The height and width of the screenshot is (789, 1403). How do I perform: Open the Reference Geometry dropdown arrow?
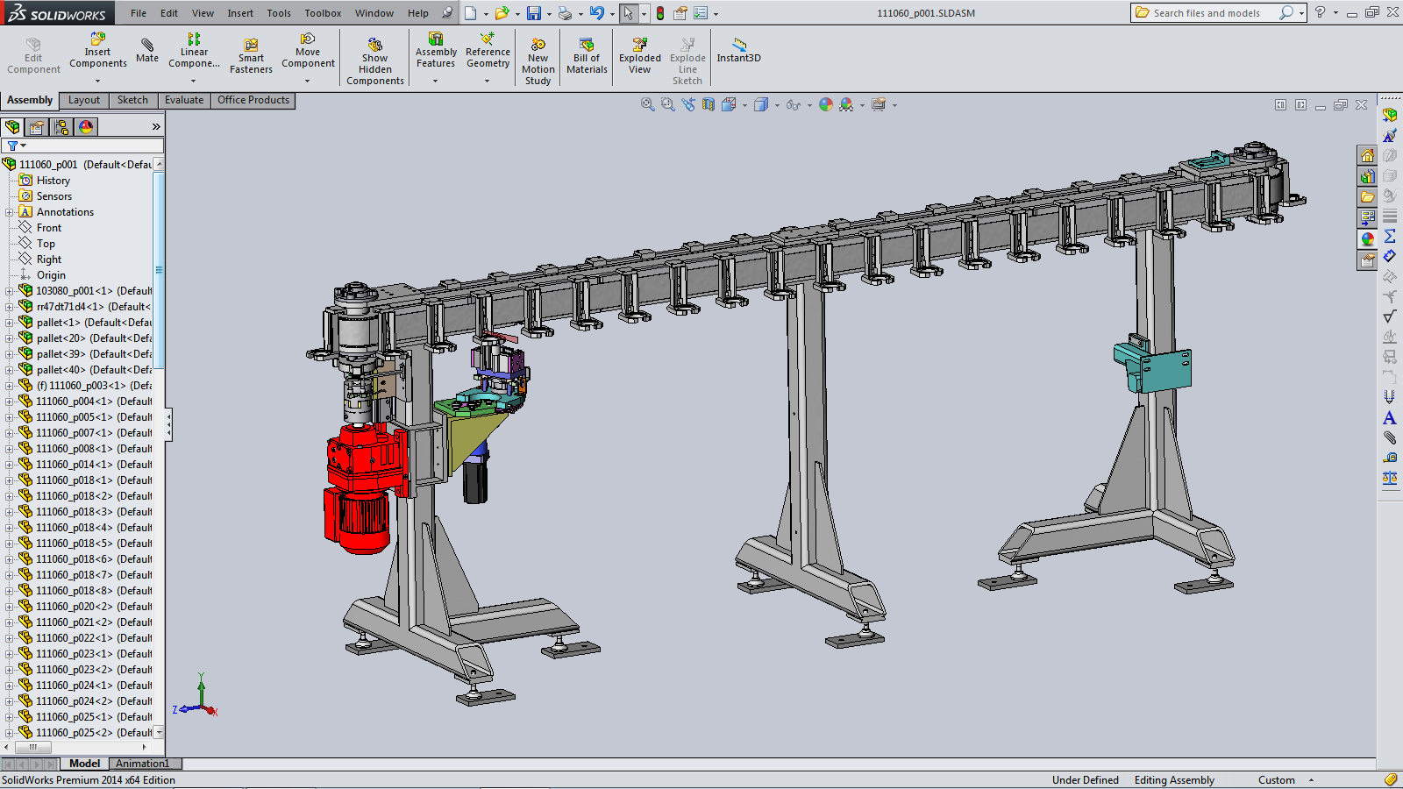pos(488,81)
